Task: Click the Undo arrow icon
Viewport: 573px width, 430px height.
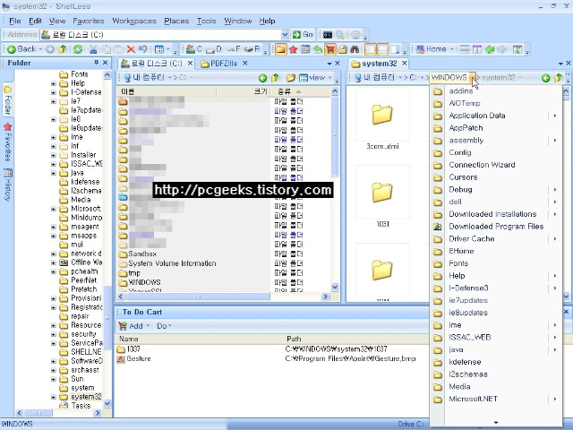Action: (x=143, y=49)
